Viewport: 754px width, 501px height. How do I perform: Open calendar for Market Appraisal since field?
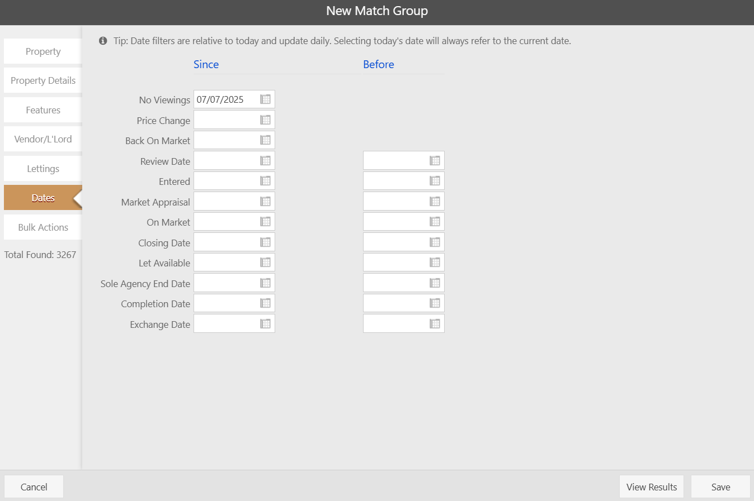[265, 201]
